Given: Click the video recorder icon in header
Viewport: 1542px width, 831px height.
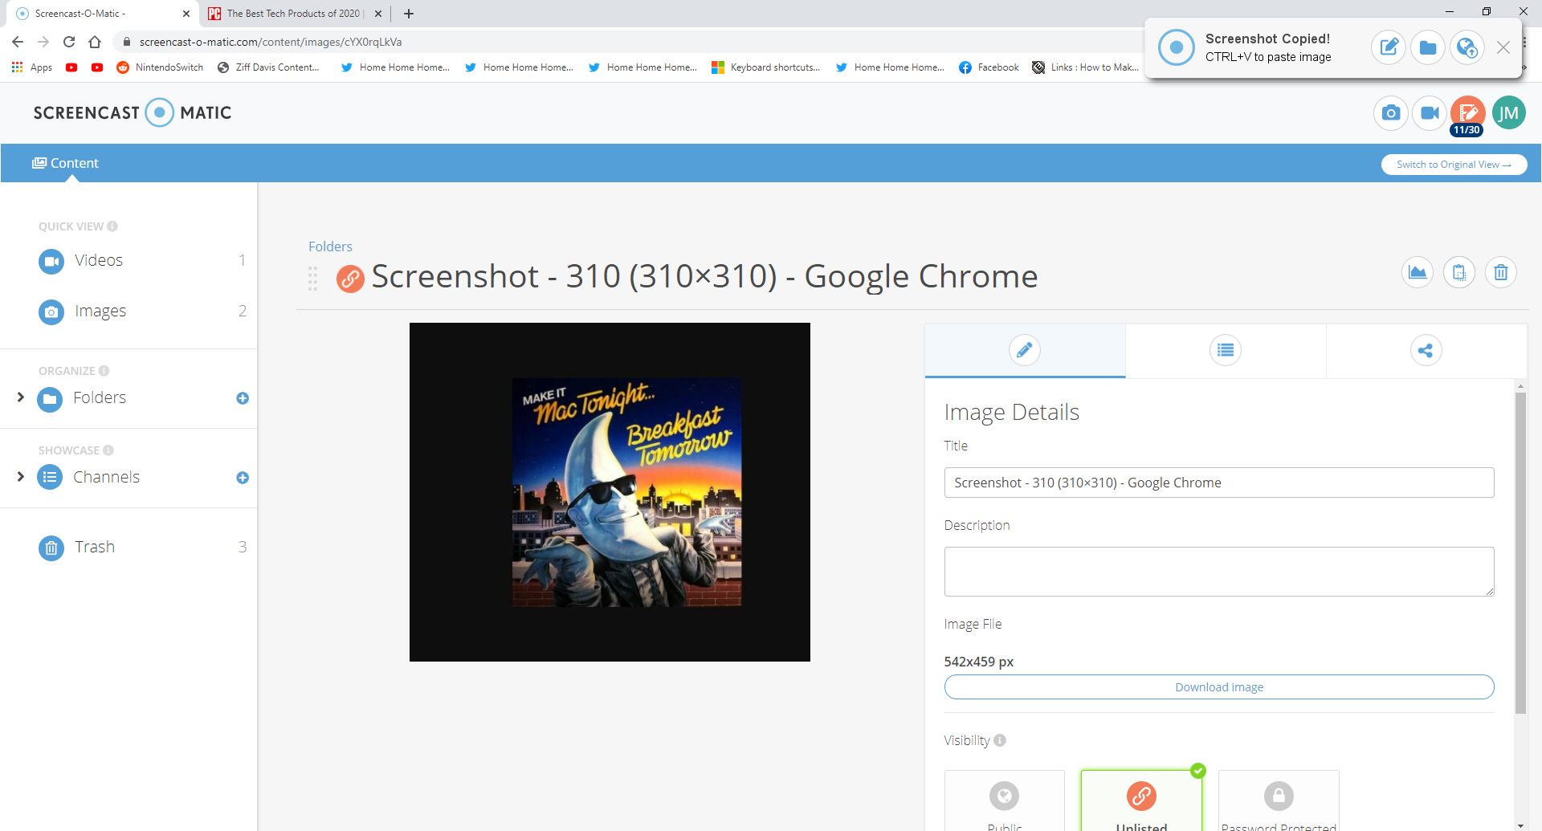Looking at the screenshot, I should coord(1430,113).
